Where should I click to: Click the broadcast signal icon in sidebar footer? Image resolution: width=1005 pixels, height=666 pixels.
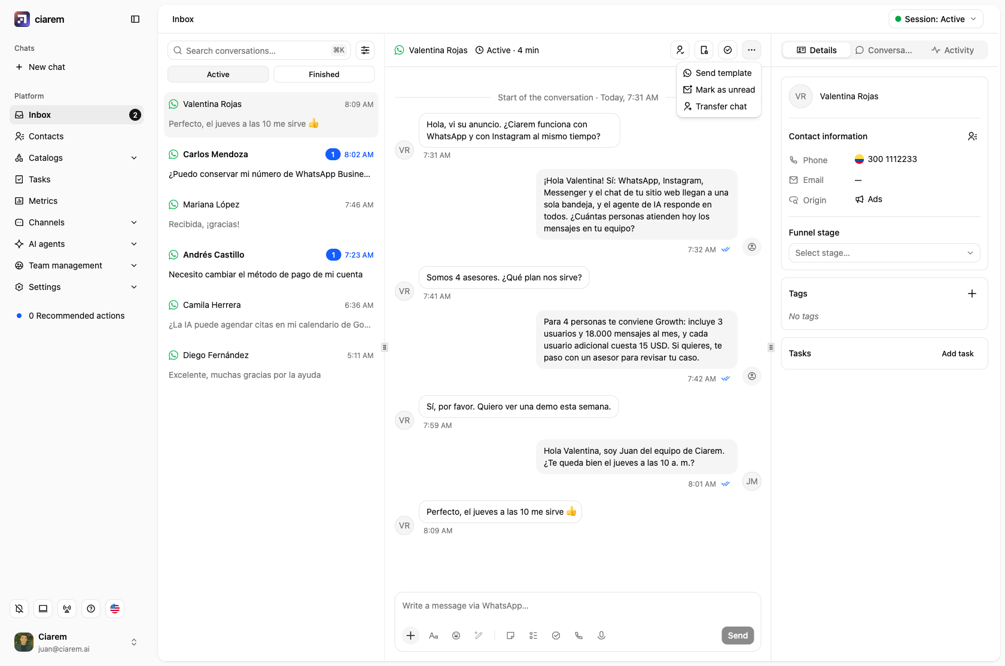tap(67, 609)
